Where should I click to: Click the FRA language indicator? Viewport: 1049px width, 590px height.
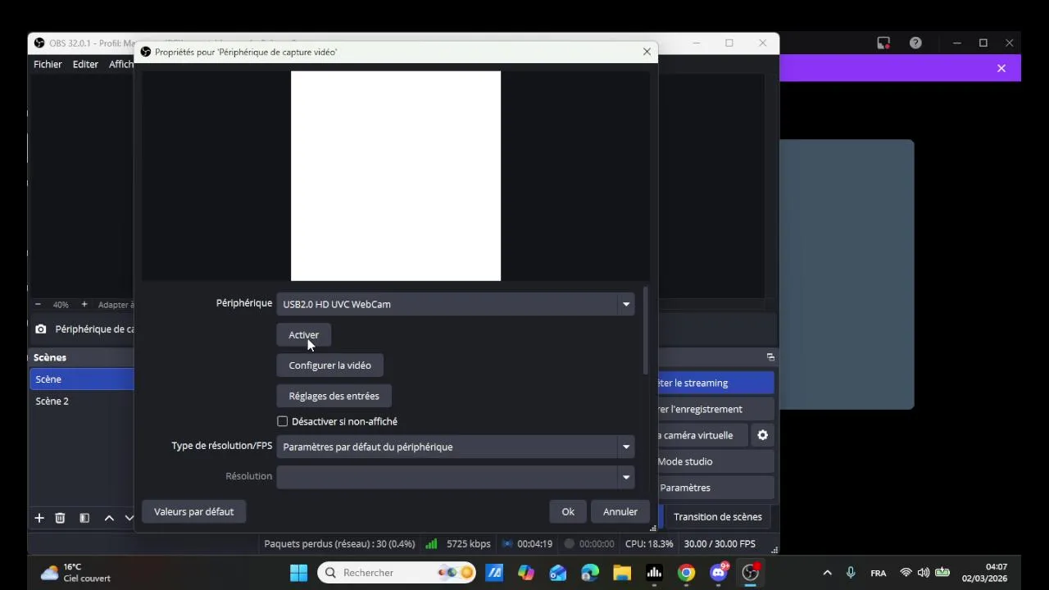pyautogui.click(x=878, y=573)
